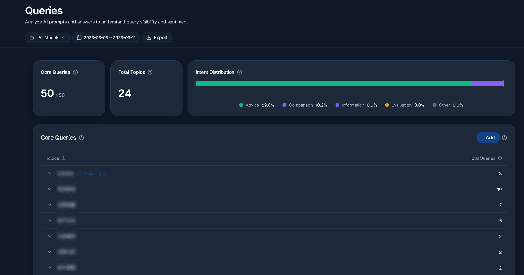The image size is (524, 275).
Task: Expand the topic row with 7 queries
Action: point(50,205)
